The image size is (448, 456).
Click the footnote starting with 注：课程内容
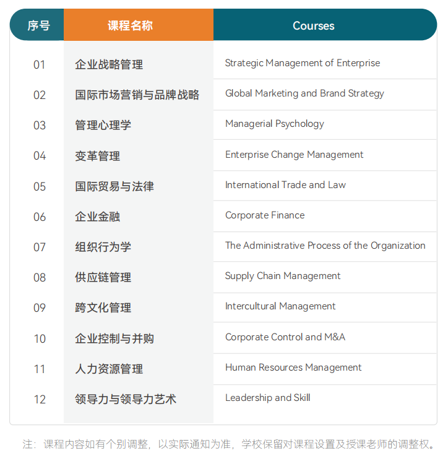(x=229, y=444)
